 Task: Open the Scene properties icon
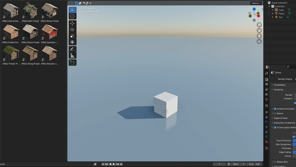pos(267,94)
